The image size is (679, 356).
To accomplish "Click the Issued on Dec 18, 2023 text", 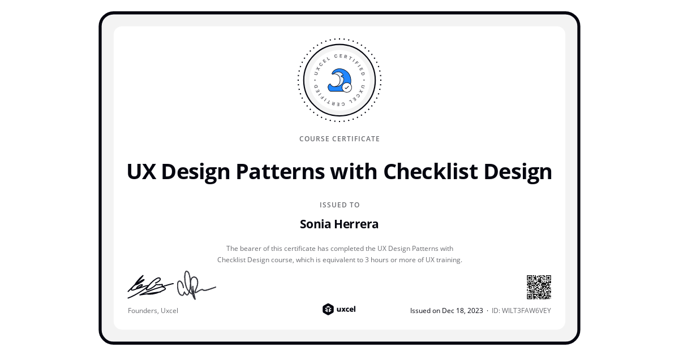I will pyautogui.click(x=446, y=310).
